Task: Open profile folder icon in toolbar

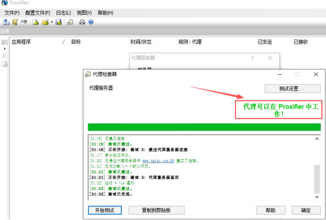Action: click(45, 22)
